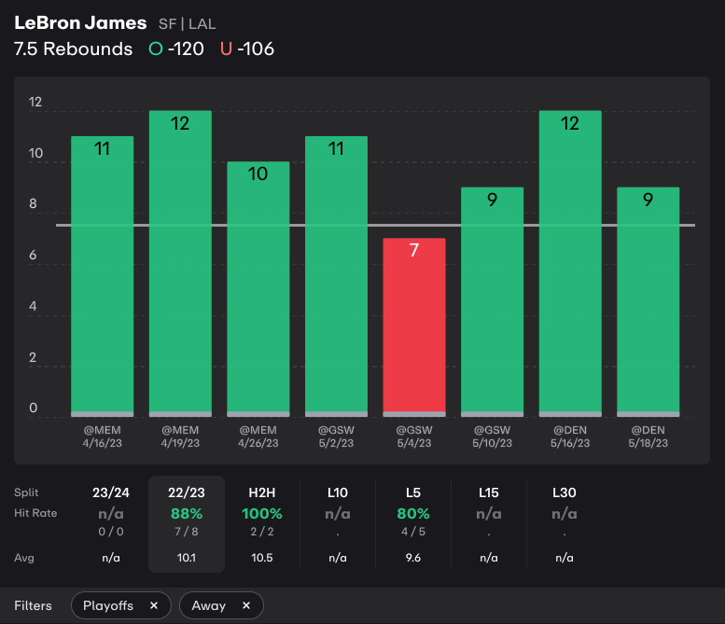Click the 88% hit rate value
The height and width of the screenshot is (624, 725).
187,514
